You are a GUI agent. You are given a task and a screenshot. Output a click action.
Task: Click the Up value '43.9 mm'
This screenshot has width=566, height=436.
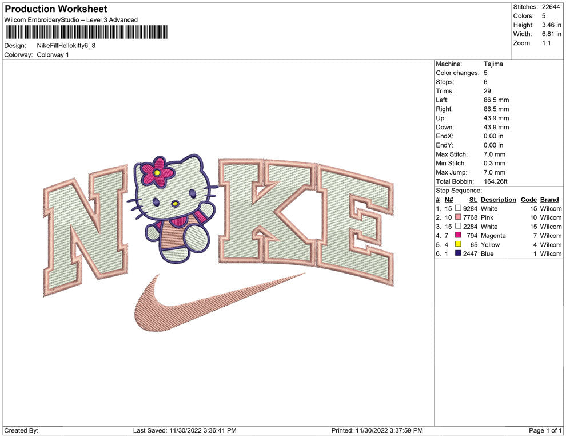[496, 118]
